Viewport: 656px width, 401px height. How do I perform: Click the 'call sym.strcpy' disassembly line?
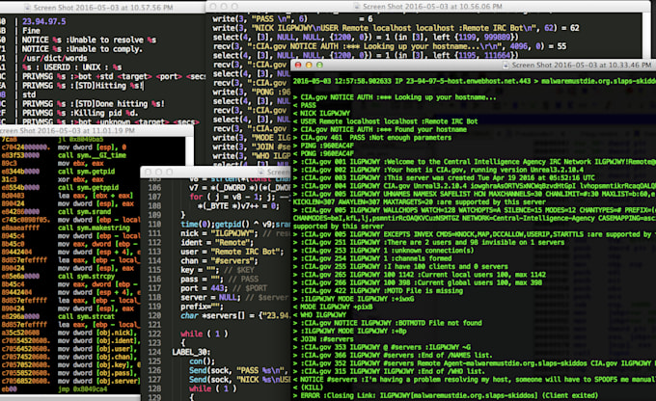(x=86, y=276)
